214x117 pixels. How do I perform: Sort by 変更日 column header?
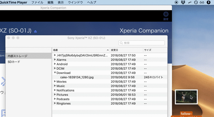pos(126,50)
